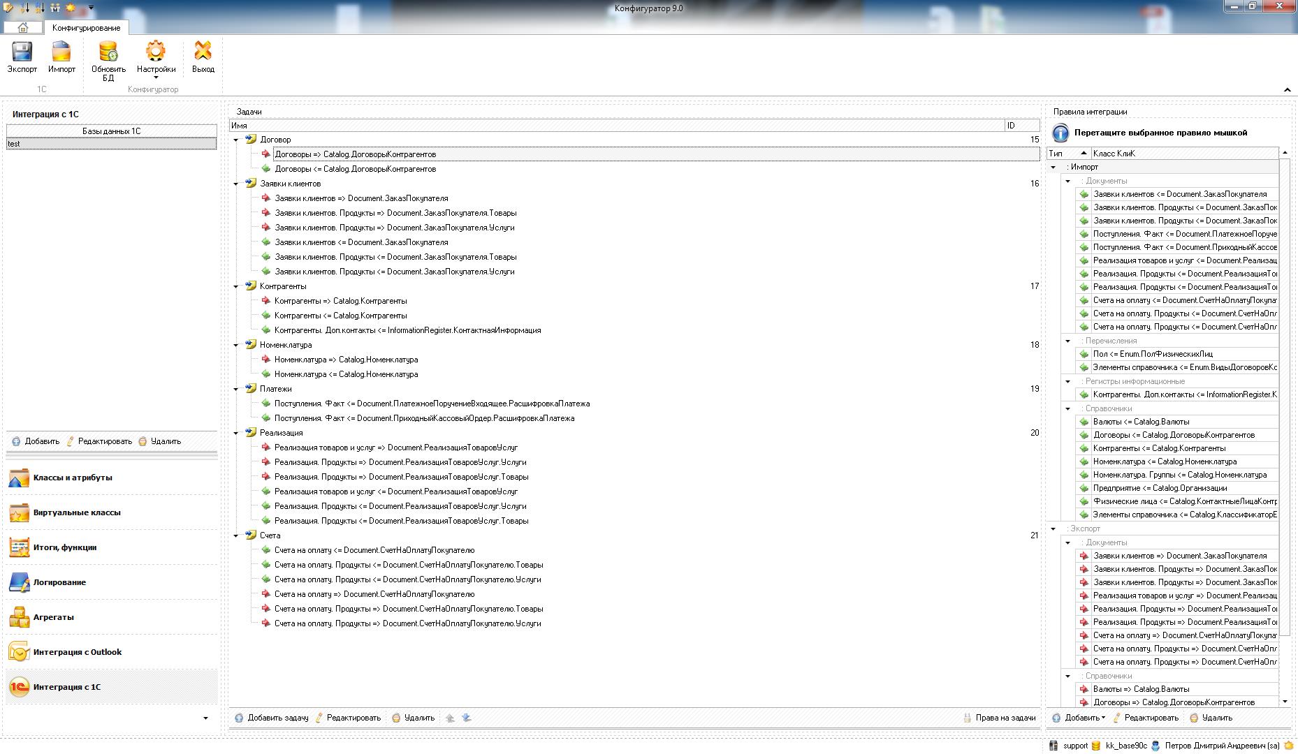This screenshot has height=754, width=1298.
Task: Sort tasks by Имя column header
Action: coord(617,126)
